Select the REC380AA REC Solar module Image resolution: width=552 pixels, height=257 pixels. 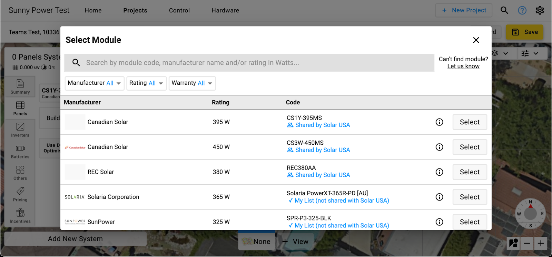click(x=470, y=172)
